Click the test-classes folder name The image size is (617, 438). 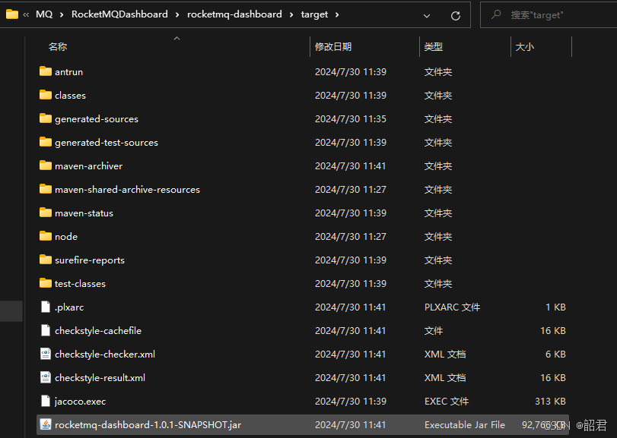click(81, 284)
